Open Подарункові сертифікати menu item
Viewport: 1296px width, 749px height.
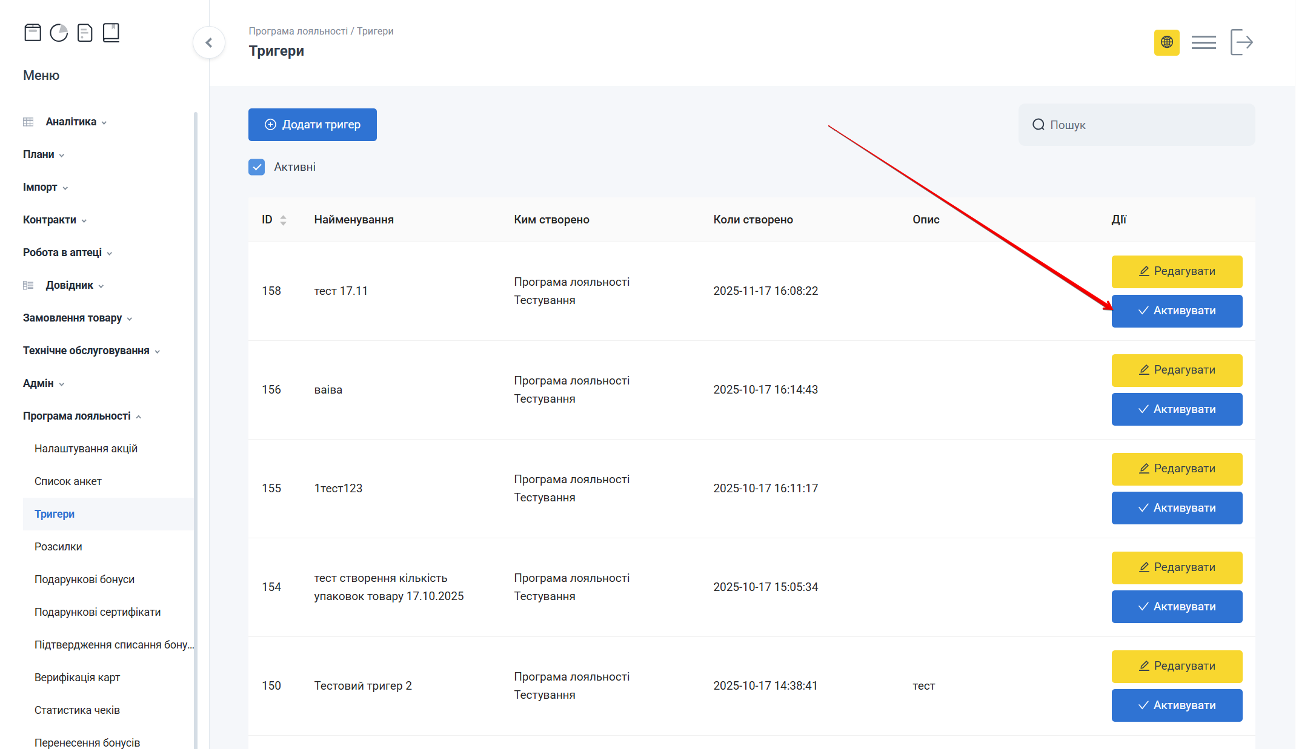[98, 612]
